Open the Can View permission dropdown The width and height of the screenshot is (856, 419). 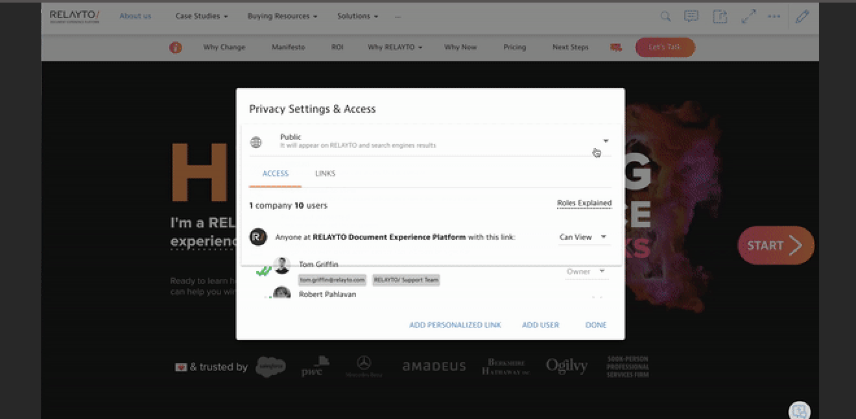tap(582, 237)
